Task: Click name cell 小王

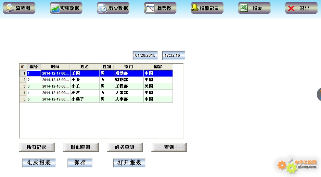Action: (85, 86)
